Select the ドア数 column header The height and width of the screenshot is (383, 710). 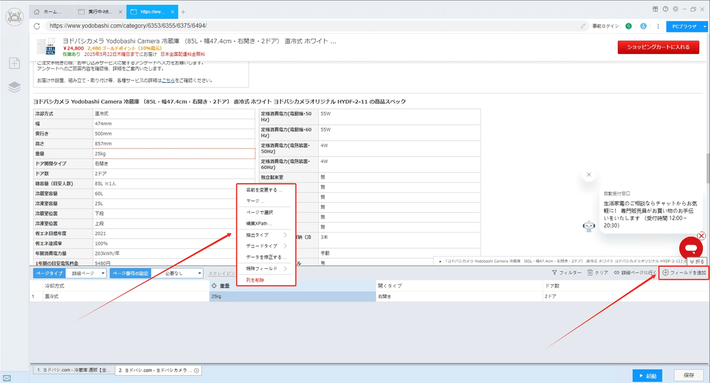pos(626,285)
